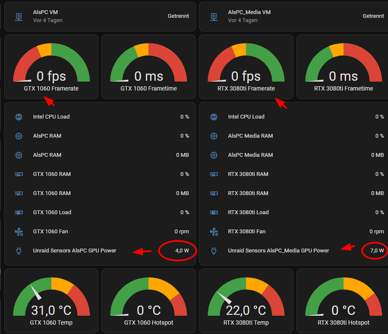Click the AlsPC Media RAM percent icon
This screenshot has height=334, width=388.
pos(214,136)
